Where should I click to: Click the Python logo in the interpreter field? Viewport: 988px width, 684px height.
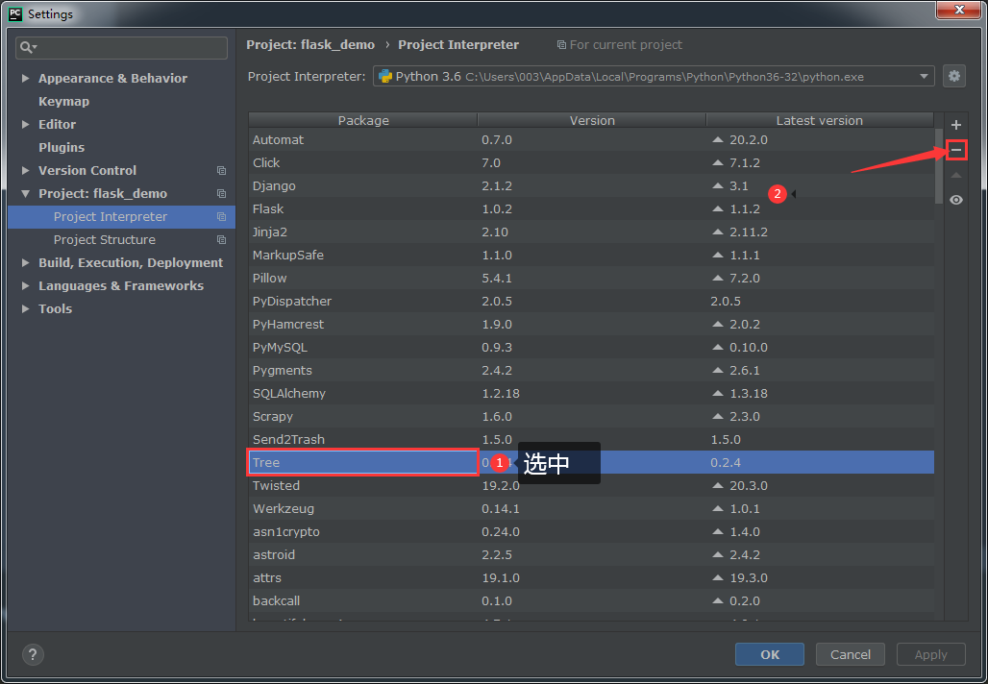(x=385, y=76)
